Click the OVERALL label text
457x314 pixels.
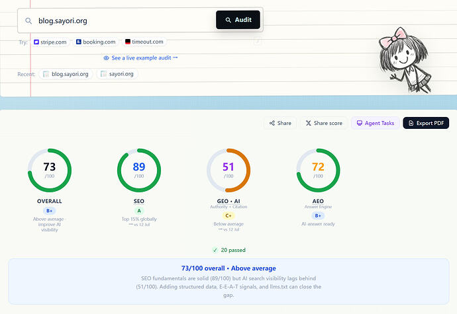(50, 201)
